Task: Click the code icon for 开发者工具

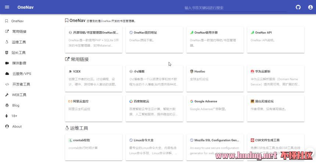Action: coord(7,84)
